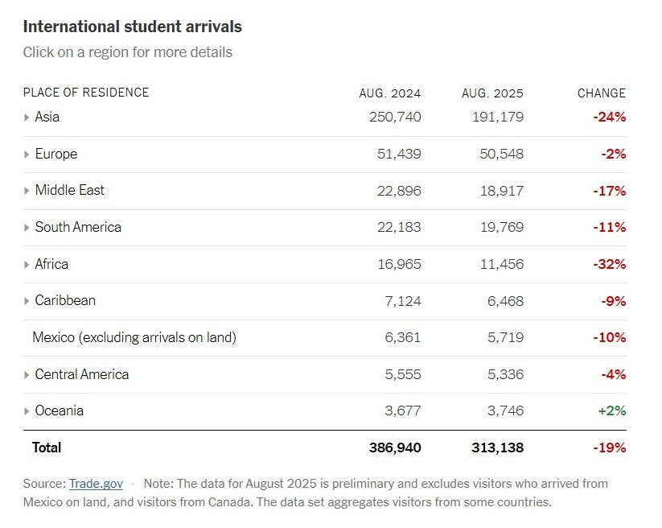Click the Change column header
The height and width of the screenshot is (528, 662).
click(x=602, y=93)
